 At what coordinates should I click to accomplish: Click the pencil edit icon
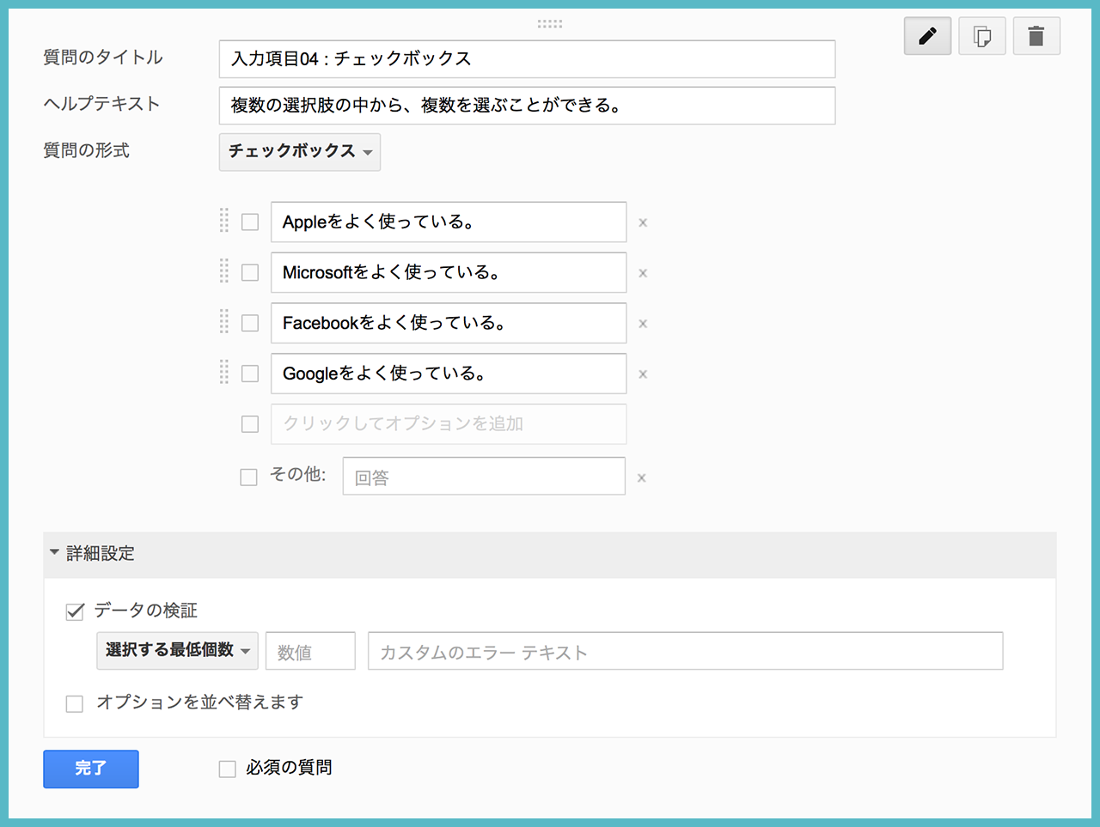[927, 36]
